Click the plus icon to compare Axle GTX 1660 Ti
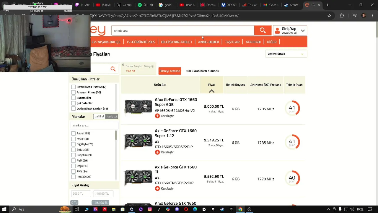This screenshot has height=213, width=378. coord(157,188)
